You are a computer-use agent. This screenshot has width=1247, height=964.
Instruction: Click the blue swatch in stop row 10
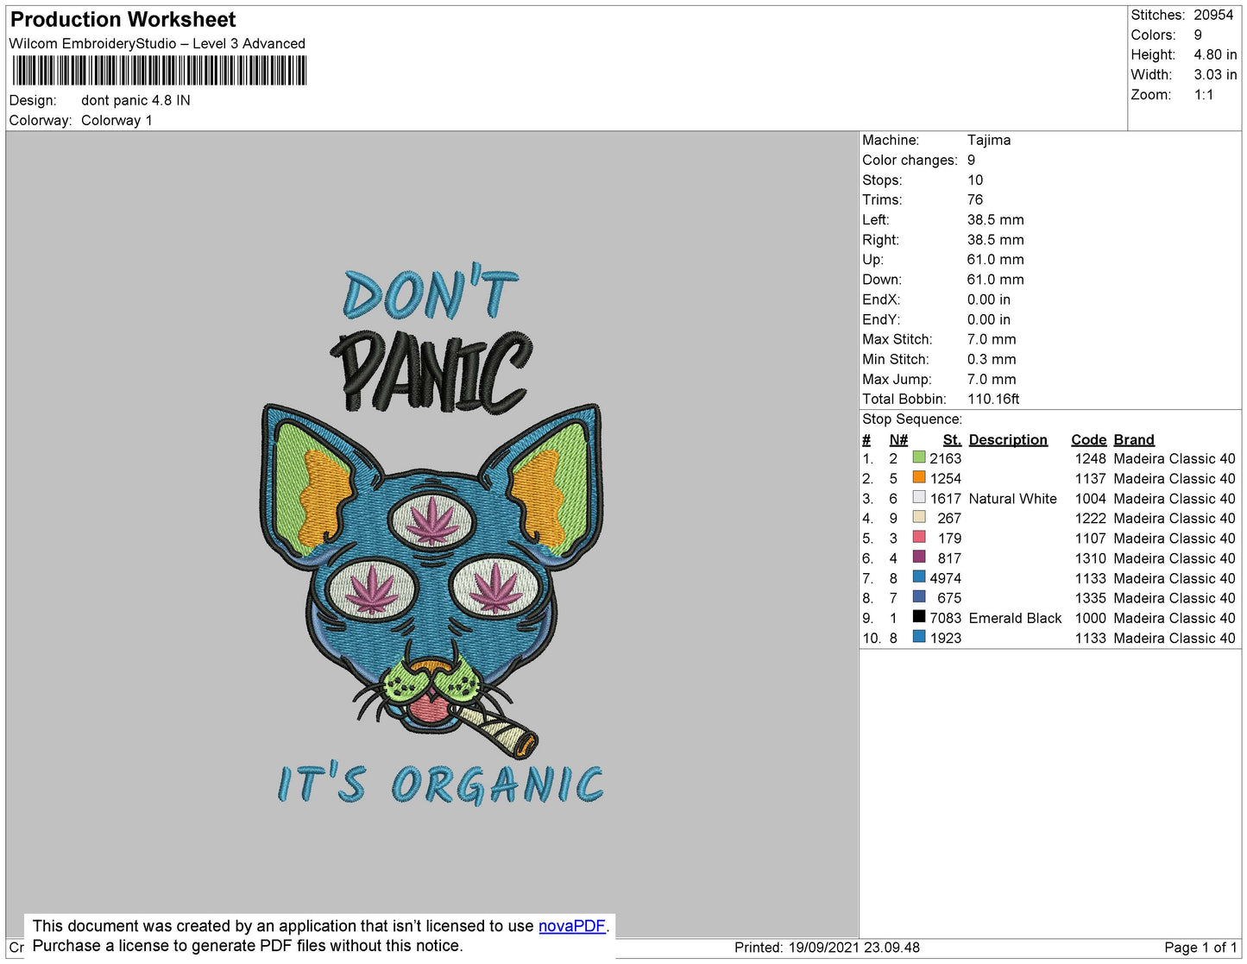point(919,637)
